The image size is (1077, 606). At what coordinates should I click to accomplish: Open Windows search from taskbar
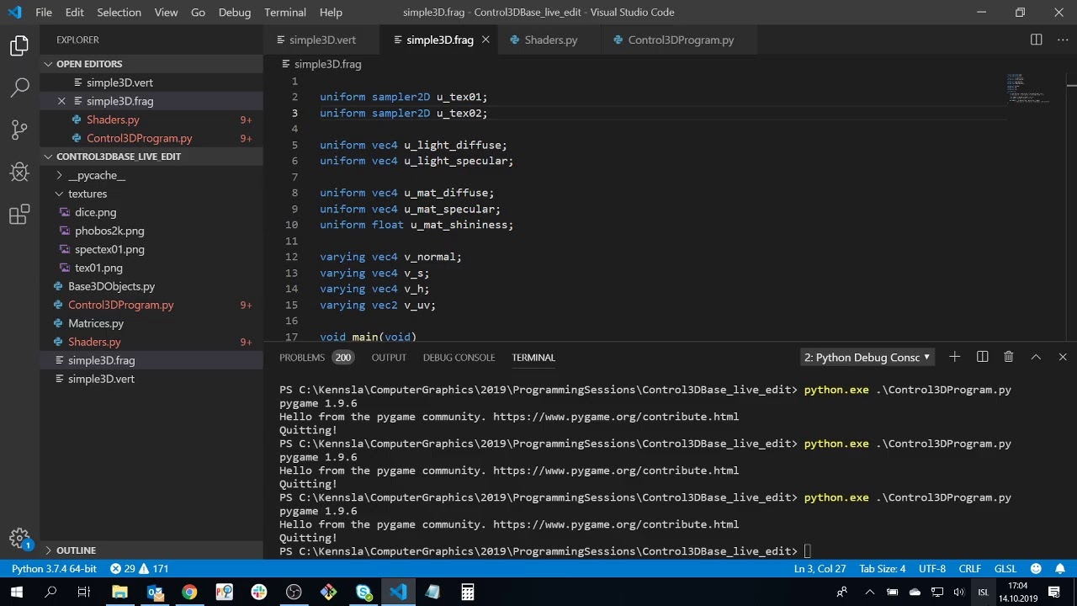(50, 593)
